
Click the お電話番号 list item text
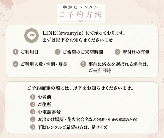click(49, 112)
